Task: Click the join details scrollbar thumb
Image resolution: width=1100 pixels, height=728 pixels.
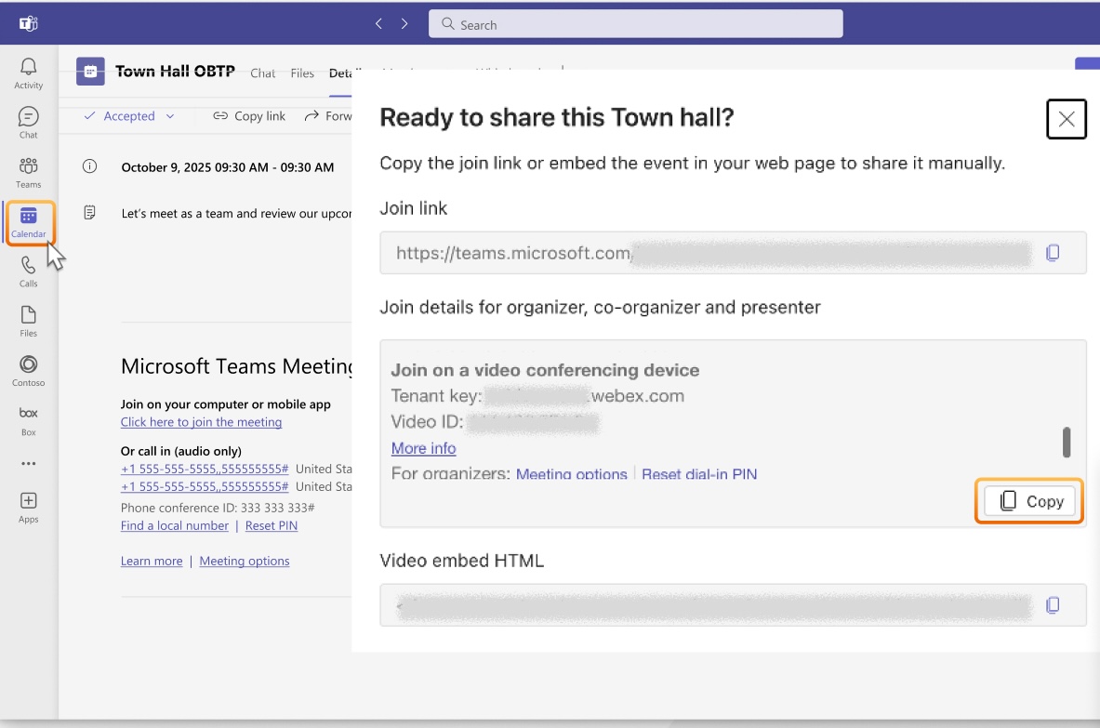Action: pyautogui.click(x=1067, y=442)
